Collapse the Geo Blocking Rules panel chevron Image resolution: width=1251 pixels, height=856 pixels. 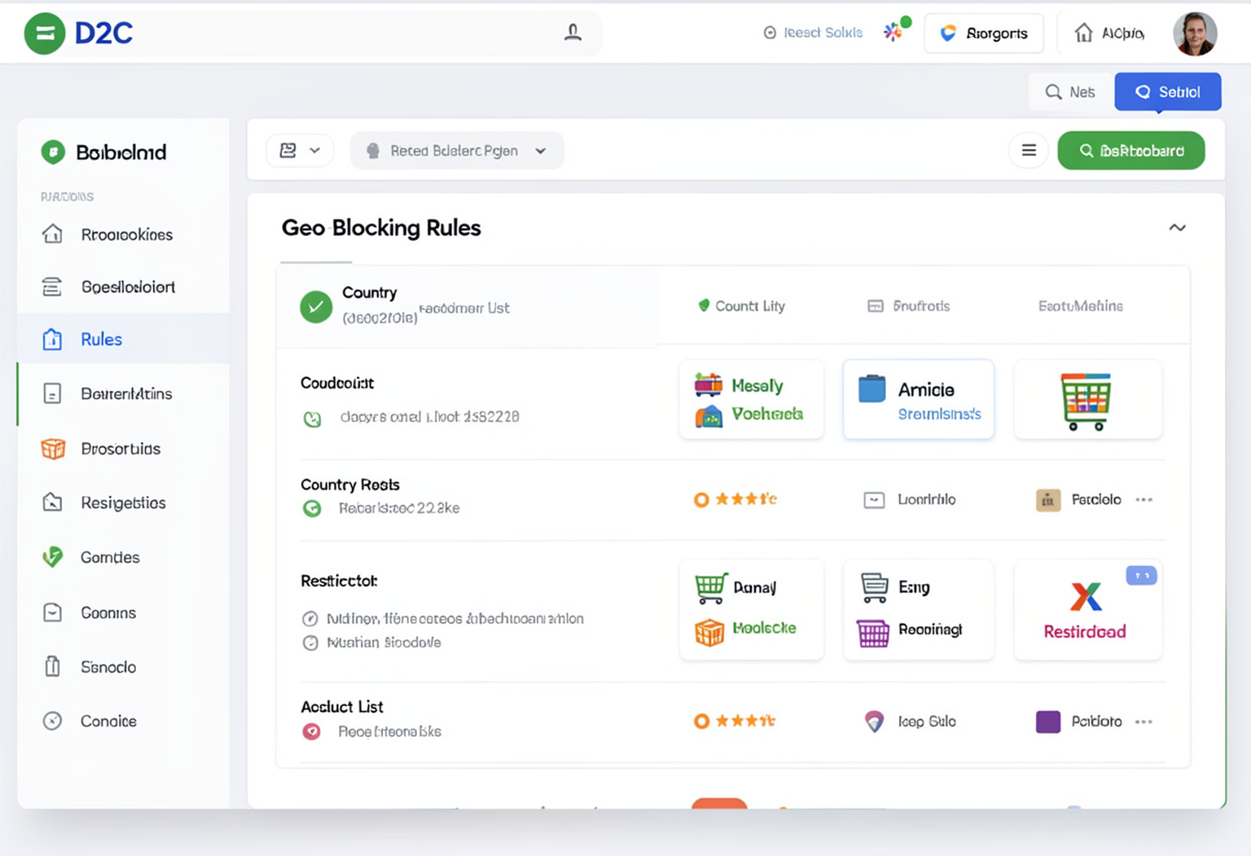click(1178, 228)
